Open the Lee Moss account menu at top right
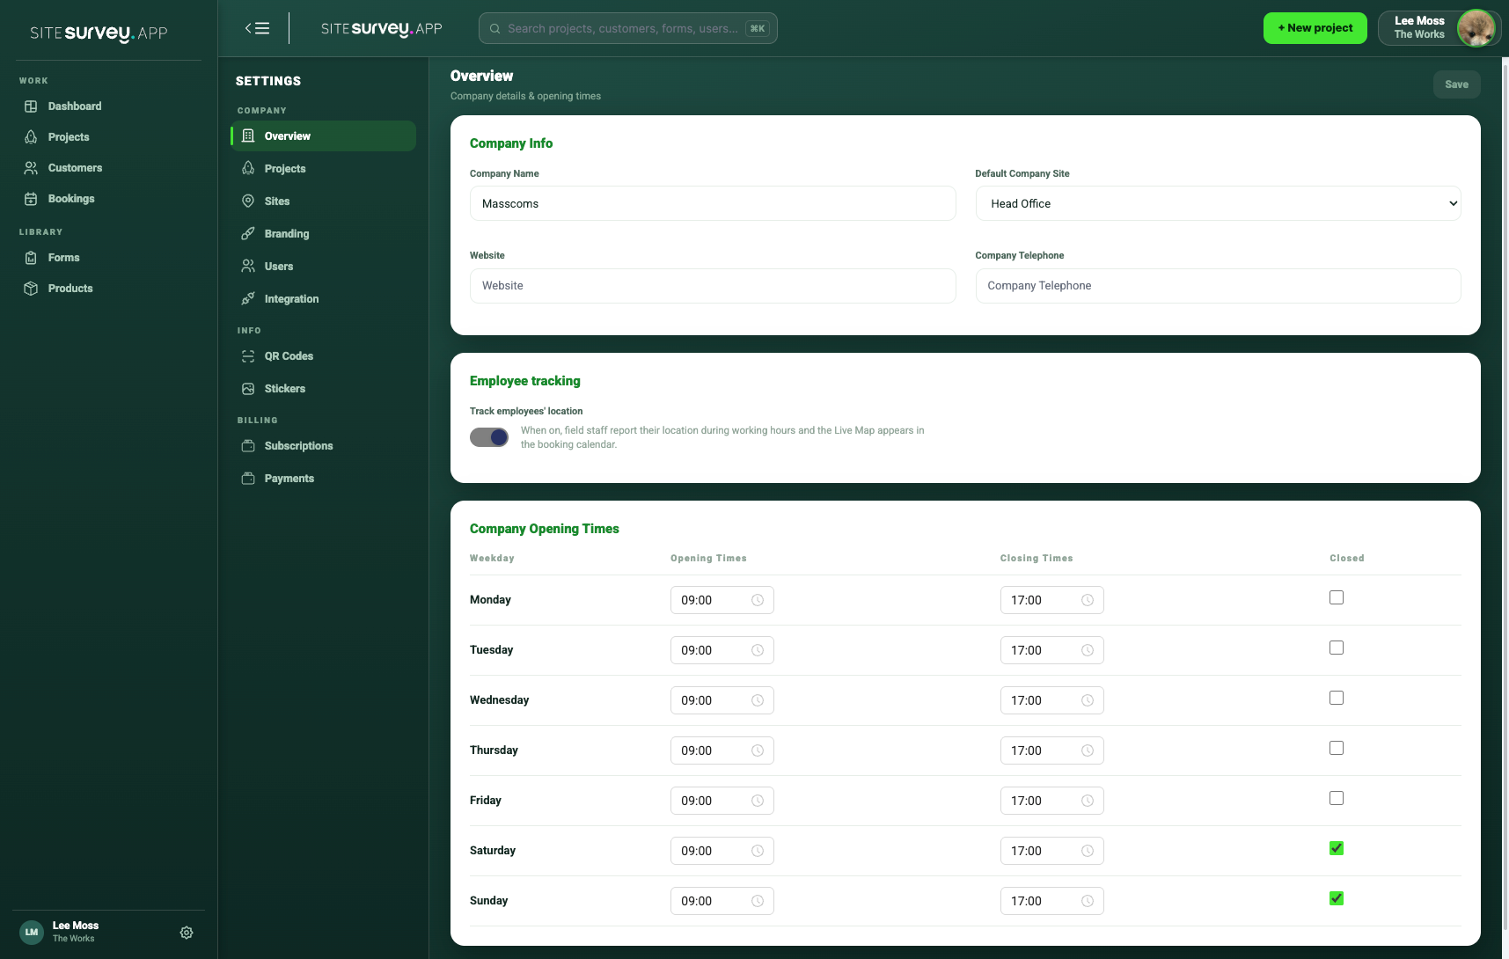The width and height of the screenshot is (1509, 959). pyautogui.click(x=1439, y=28)
